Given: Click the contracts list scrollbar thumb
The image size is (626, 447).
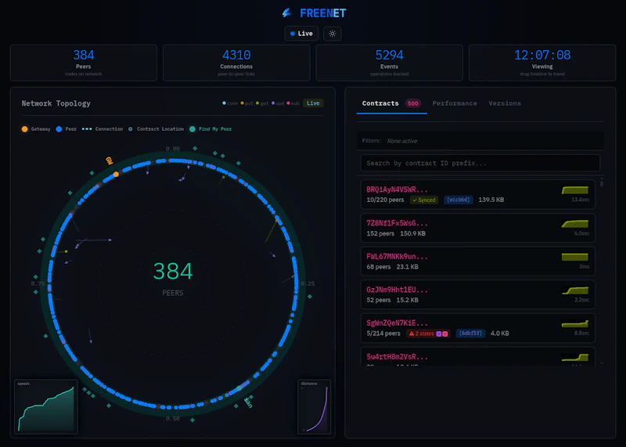Looking at the screenshot, I should [x=602, y=184].
